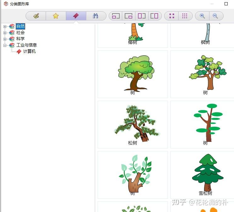Image resolution: width=234 pixels, height=212 pixels.
Task: Select the 松树 pine tree thumbnail
Action: click(x=133, y=125)
